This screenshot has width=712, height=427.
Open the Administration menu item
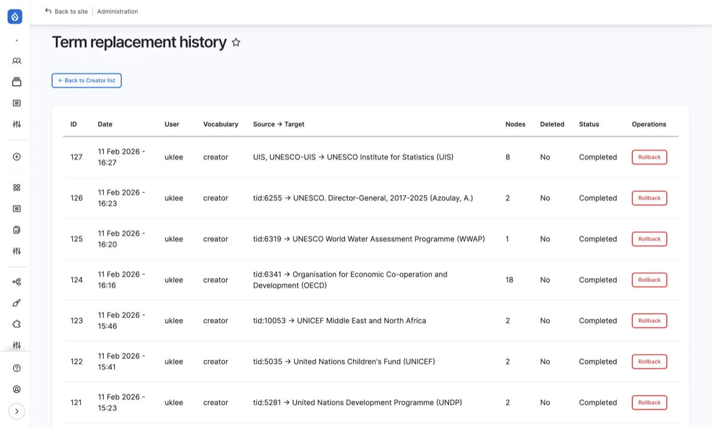[x=117, y=11]
